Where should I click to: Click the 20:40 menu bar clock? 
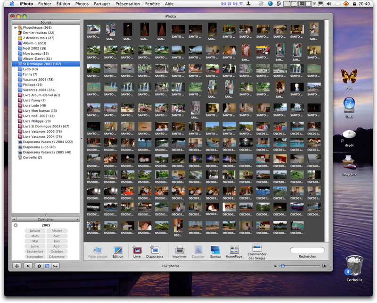click(x=364, y=4)
